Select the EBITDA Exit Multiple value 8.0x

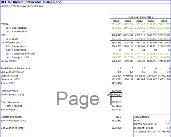pyautogui.click(x=168, y=124)
